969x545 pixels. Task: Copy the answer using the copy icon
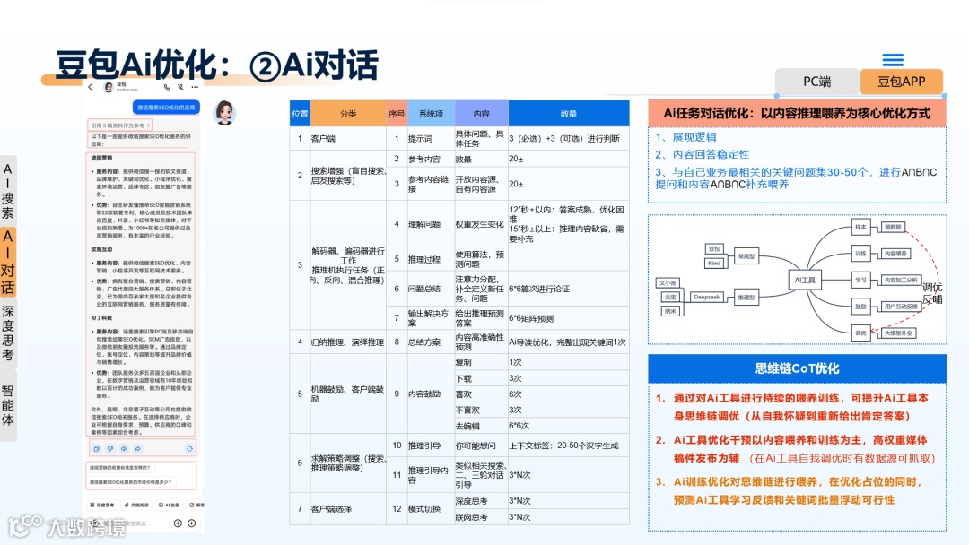coord(96,449)
